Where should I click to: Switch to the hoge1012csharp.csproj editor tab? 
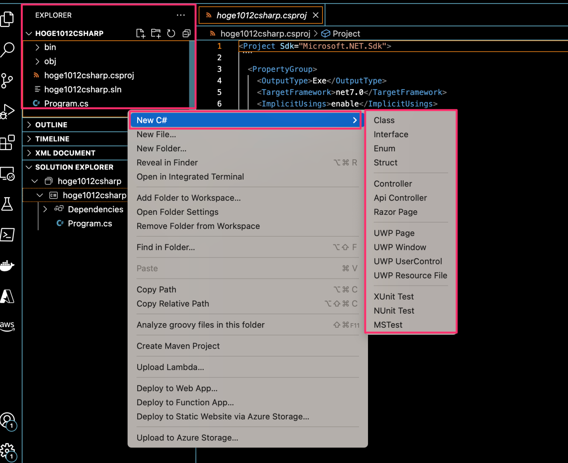[x=261, y=15]
